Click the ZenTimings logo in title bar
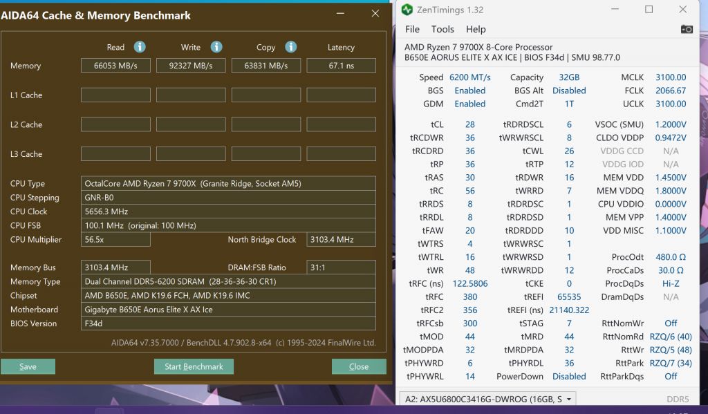 [x=407, y=10]
